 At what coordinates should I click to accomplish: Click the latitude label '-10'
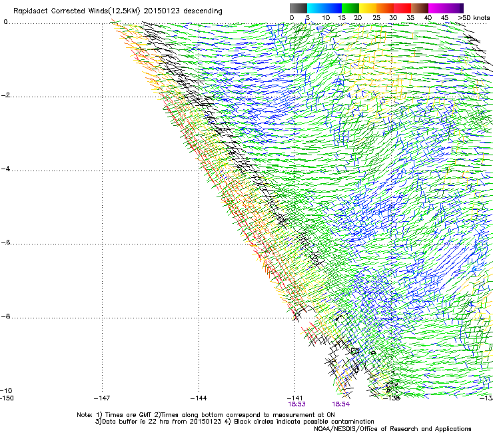pyautogui.click(x=6, y=390)
